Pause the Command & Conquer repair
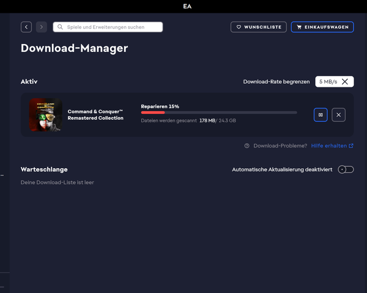 tap(321, 114)
